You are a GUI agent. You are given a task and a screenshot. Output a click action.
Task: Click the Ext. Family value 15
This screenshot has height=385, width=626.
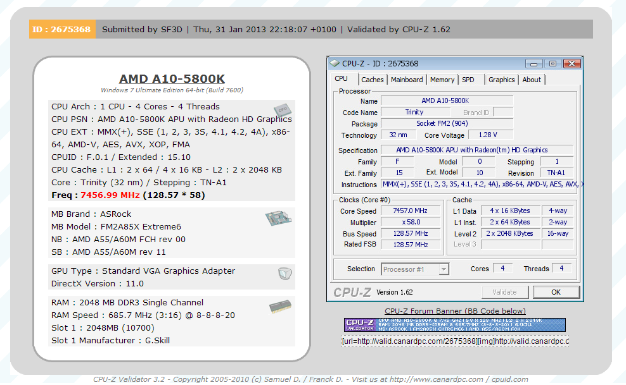[x=398, y=173]
